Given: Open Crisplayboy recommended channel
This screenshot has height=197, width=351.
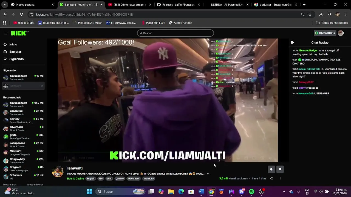Looking at the screenshot, I should coord(24,161).
